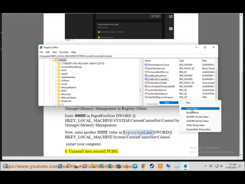
Task: Open the View menu
Action: 54,52
